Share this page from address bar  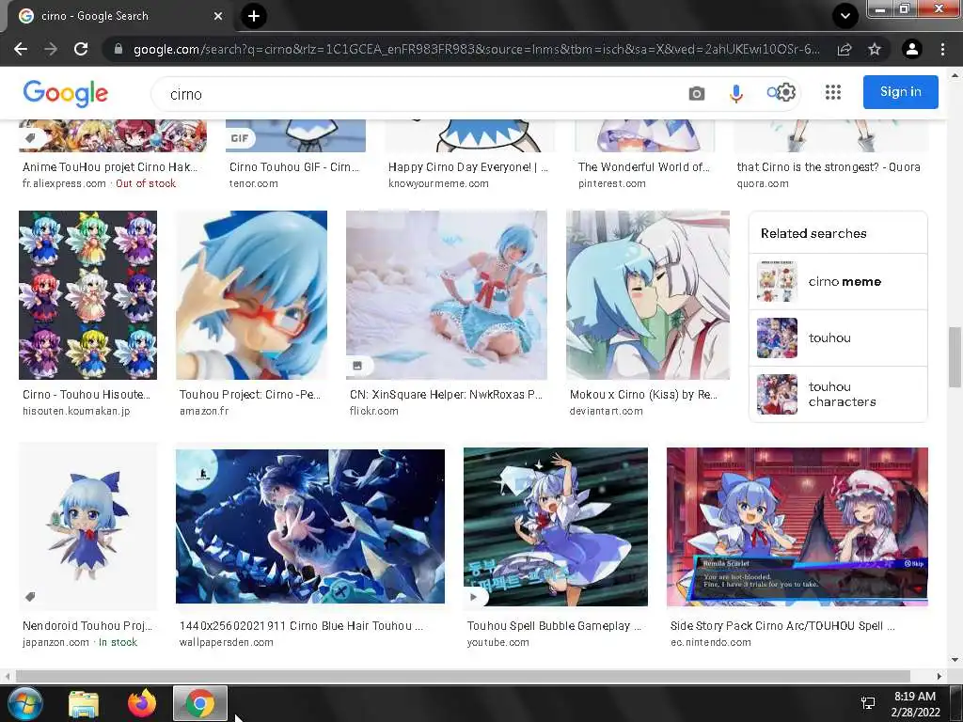pos(845,49)
